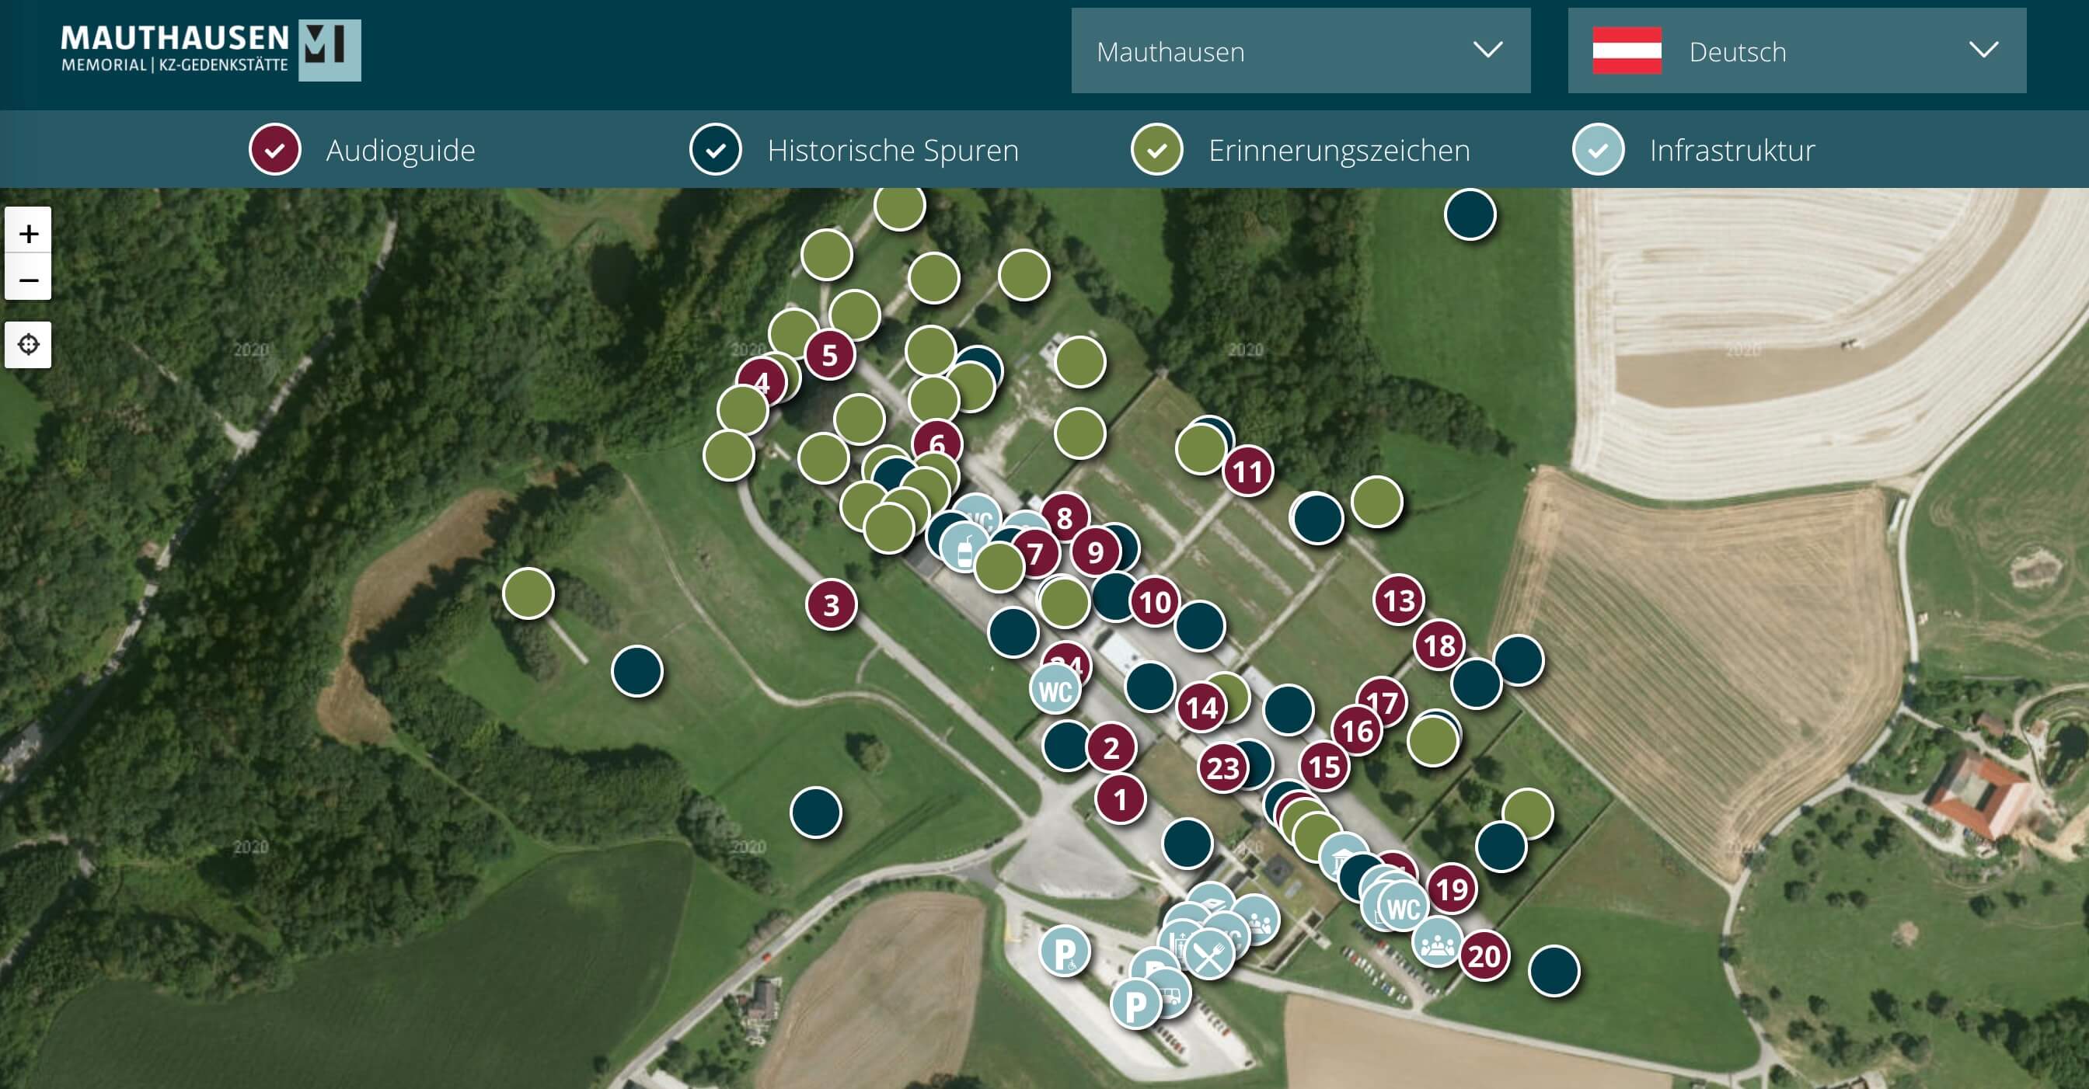2089x1089 pixels.
Task: Uncheck the Erinnerungszeichen layer checkbox
Action: [1156, 150]
